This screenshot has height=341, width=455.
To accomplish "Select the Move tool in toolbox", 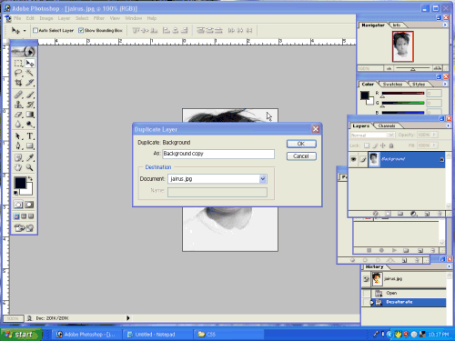I will click(30, 64).
